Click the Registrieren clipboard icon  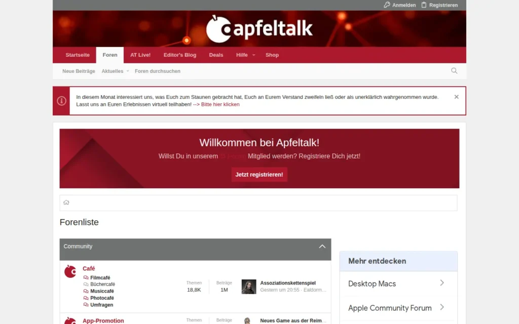click(424, 5)
